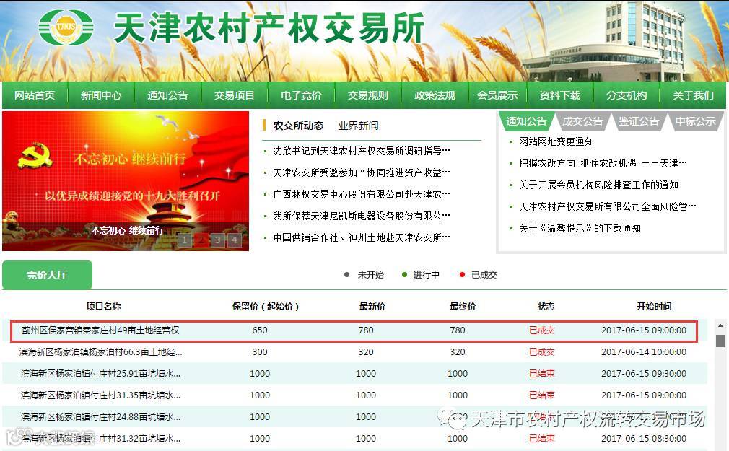This screenshot has height=451, width=729.
Task: Show banner slide 4
Action: [235, 240]
